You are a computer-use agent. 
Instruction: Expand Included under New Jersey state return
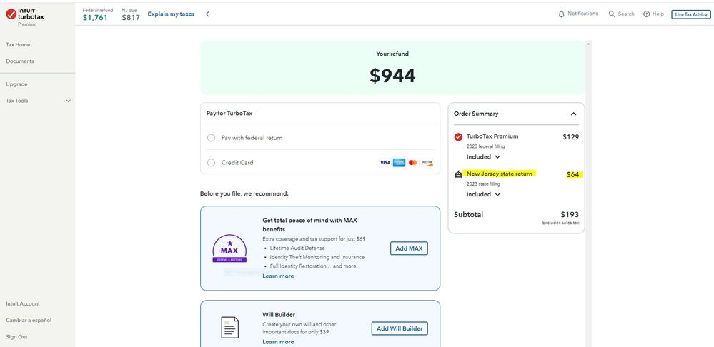coord(483,195)
